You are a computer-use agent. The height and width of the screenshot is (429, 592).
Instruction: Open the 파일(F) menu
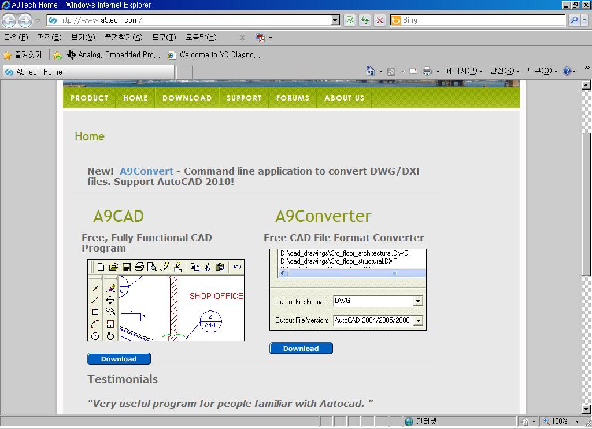tap(16, 37)
